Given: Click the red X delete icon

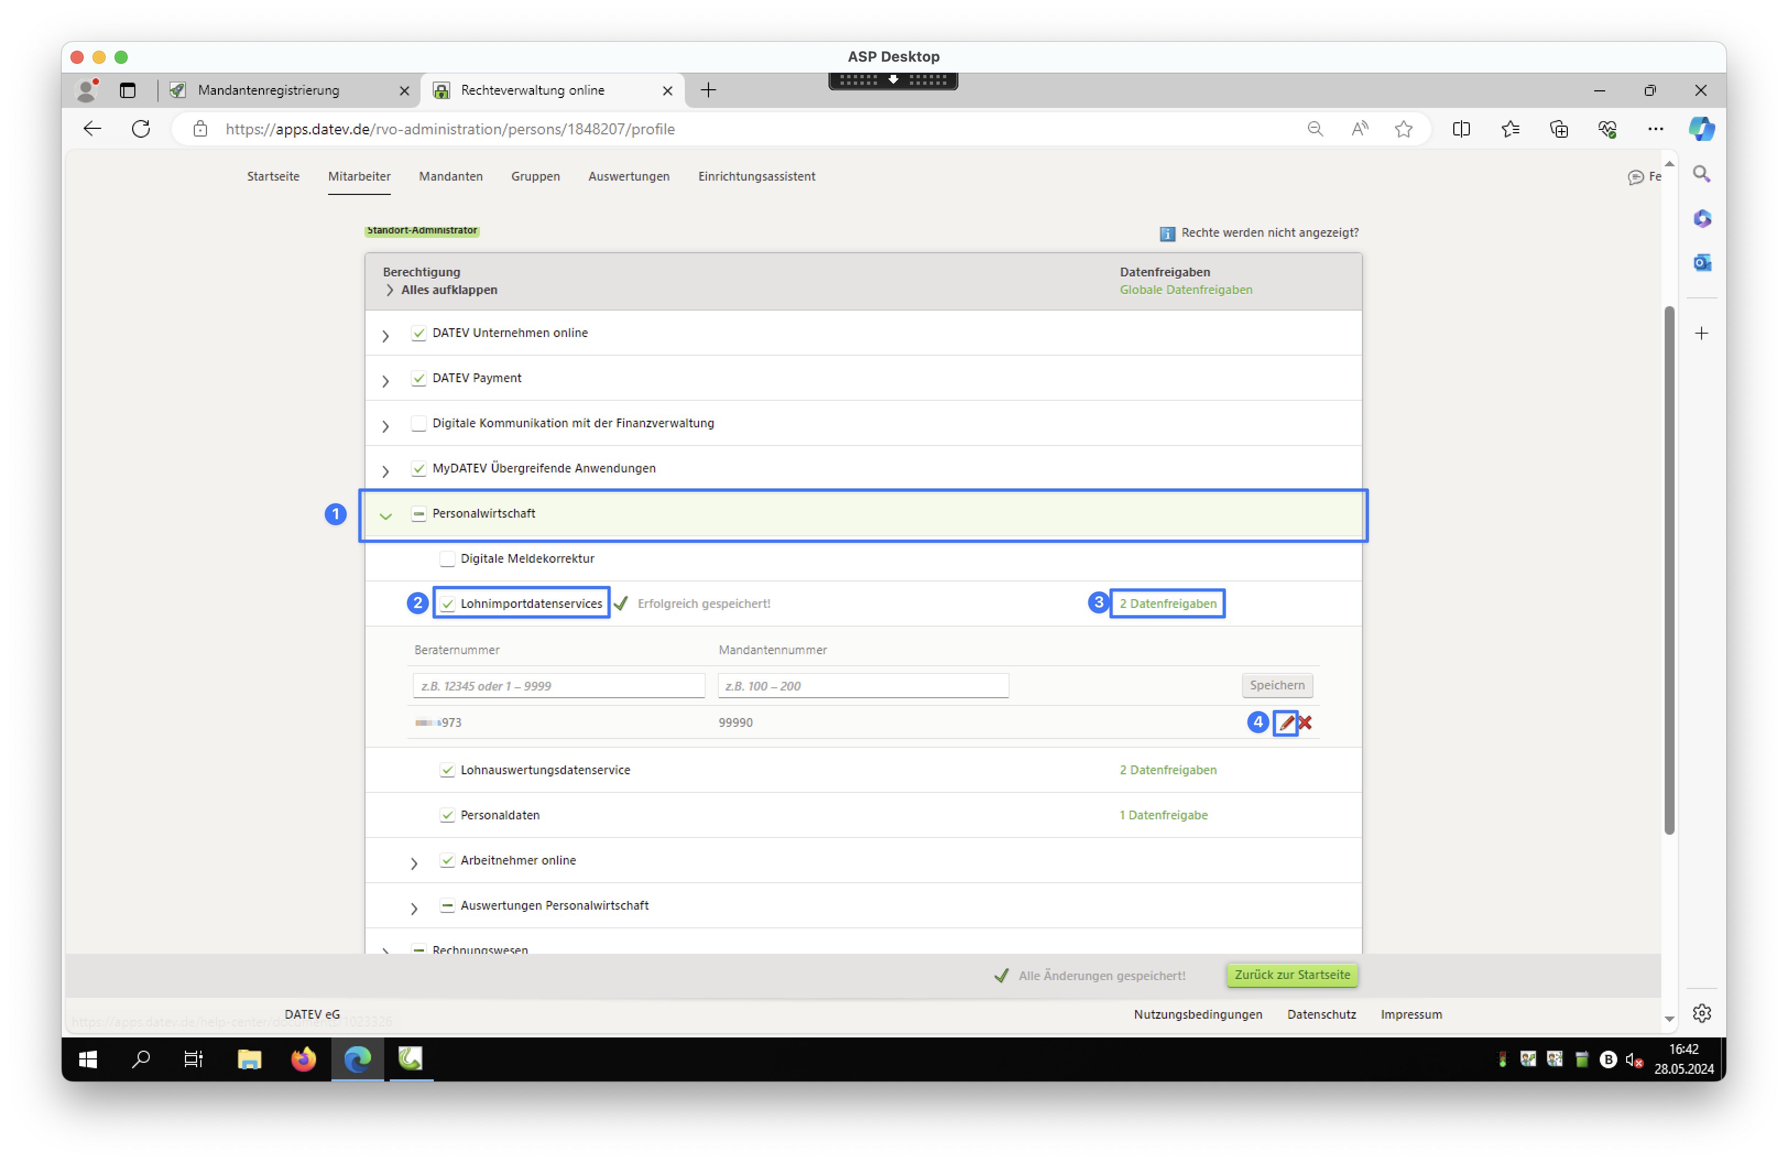Looking at the screenshot, I should click(x=1306, y=722).
